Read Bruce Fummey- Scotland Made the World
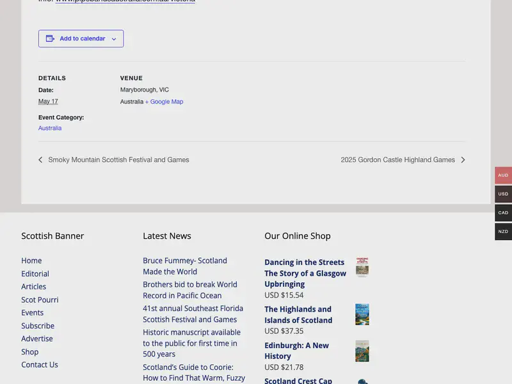 tap(185, 266)
